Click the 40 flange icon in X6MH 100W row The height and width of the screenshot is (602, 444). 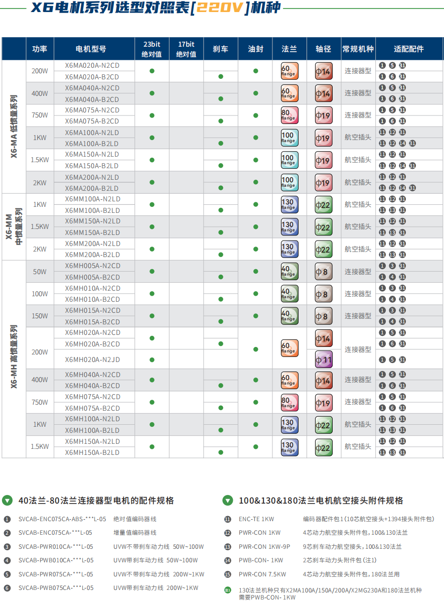pos(289,294)
